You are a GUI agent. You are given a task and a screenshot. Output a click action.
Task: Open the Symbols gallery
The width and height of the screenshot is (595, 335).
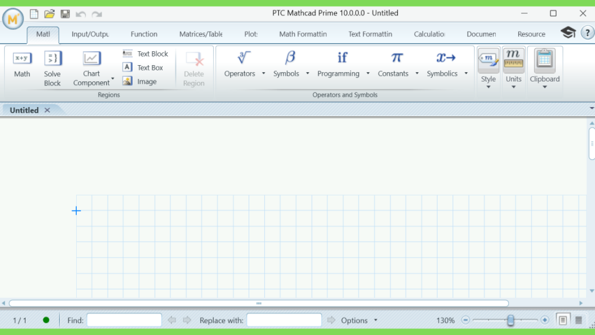pos(286,65)
